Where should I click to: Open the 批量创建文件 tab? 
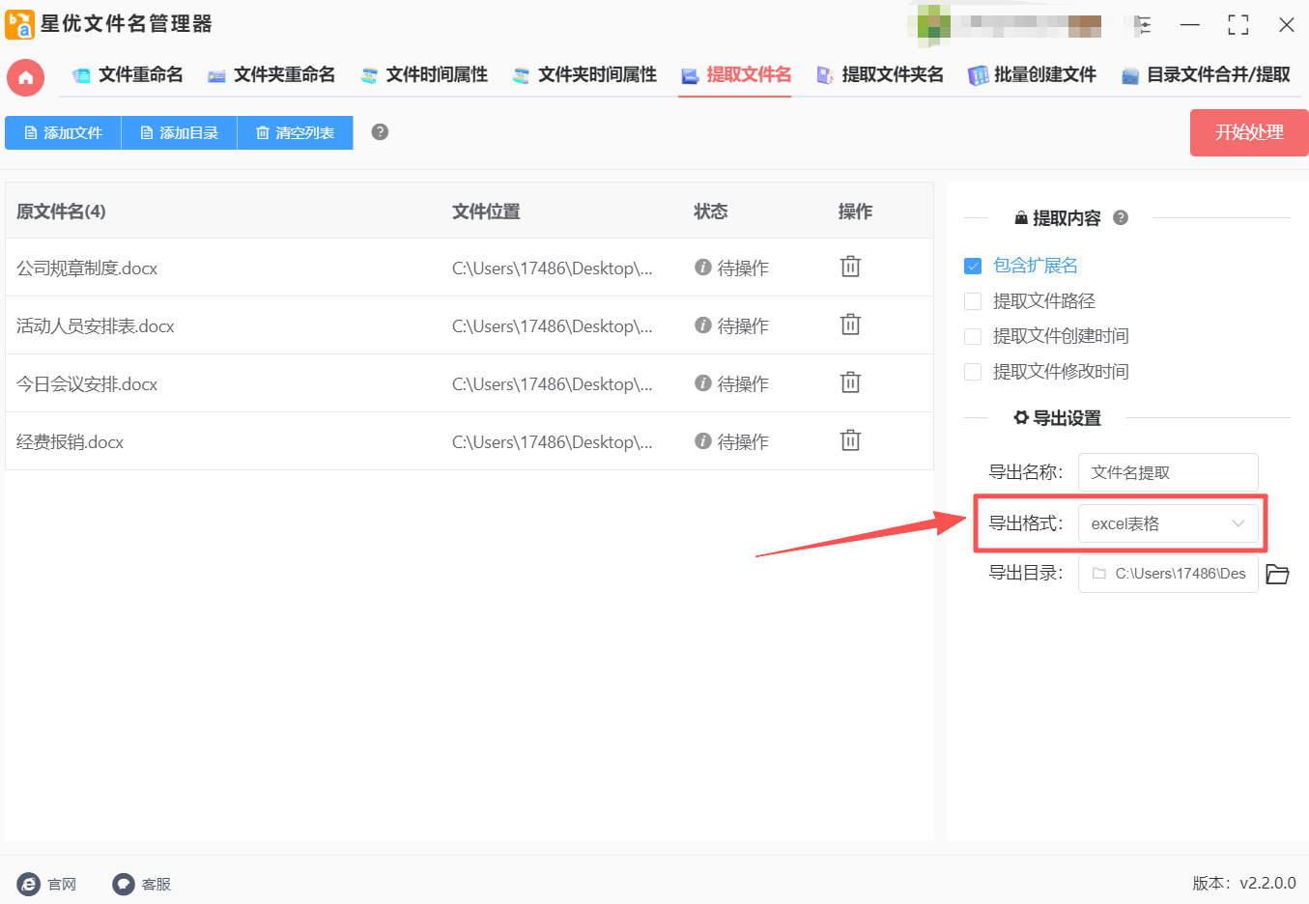pos(1033,75)
